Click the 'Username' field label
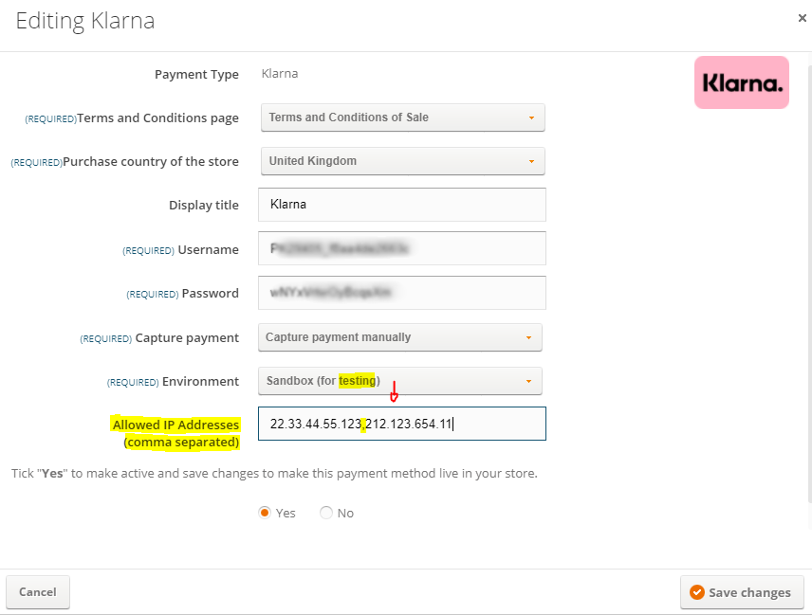 208,250
